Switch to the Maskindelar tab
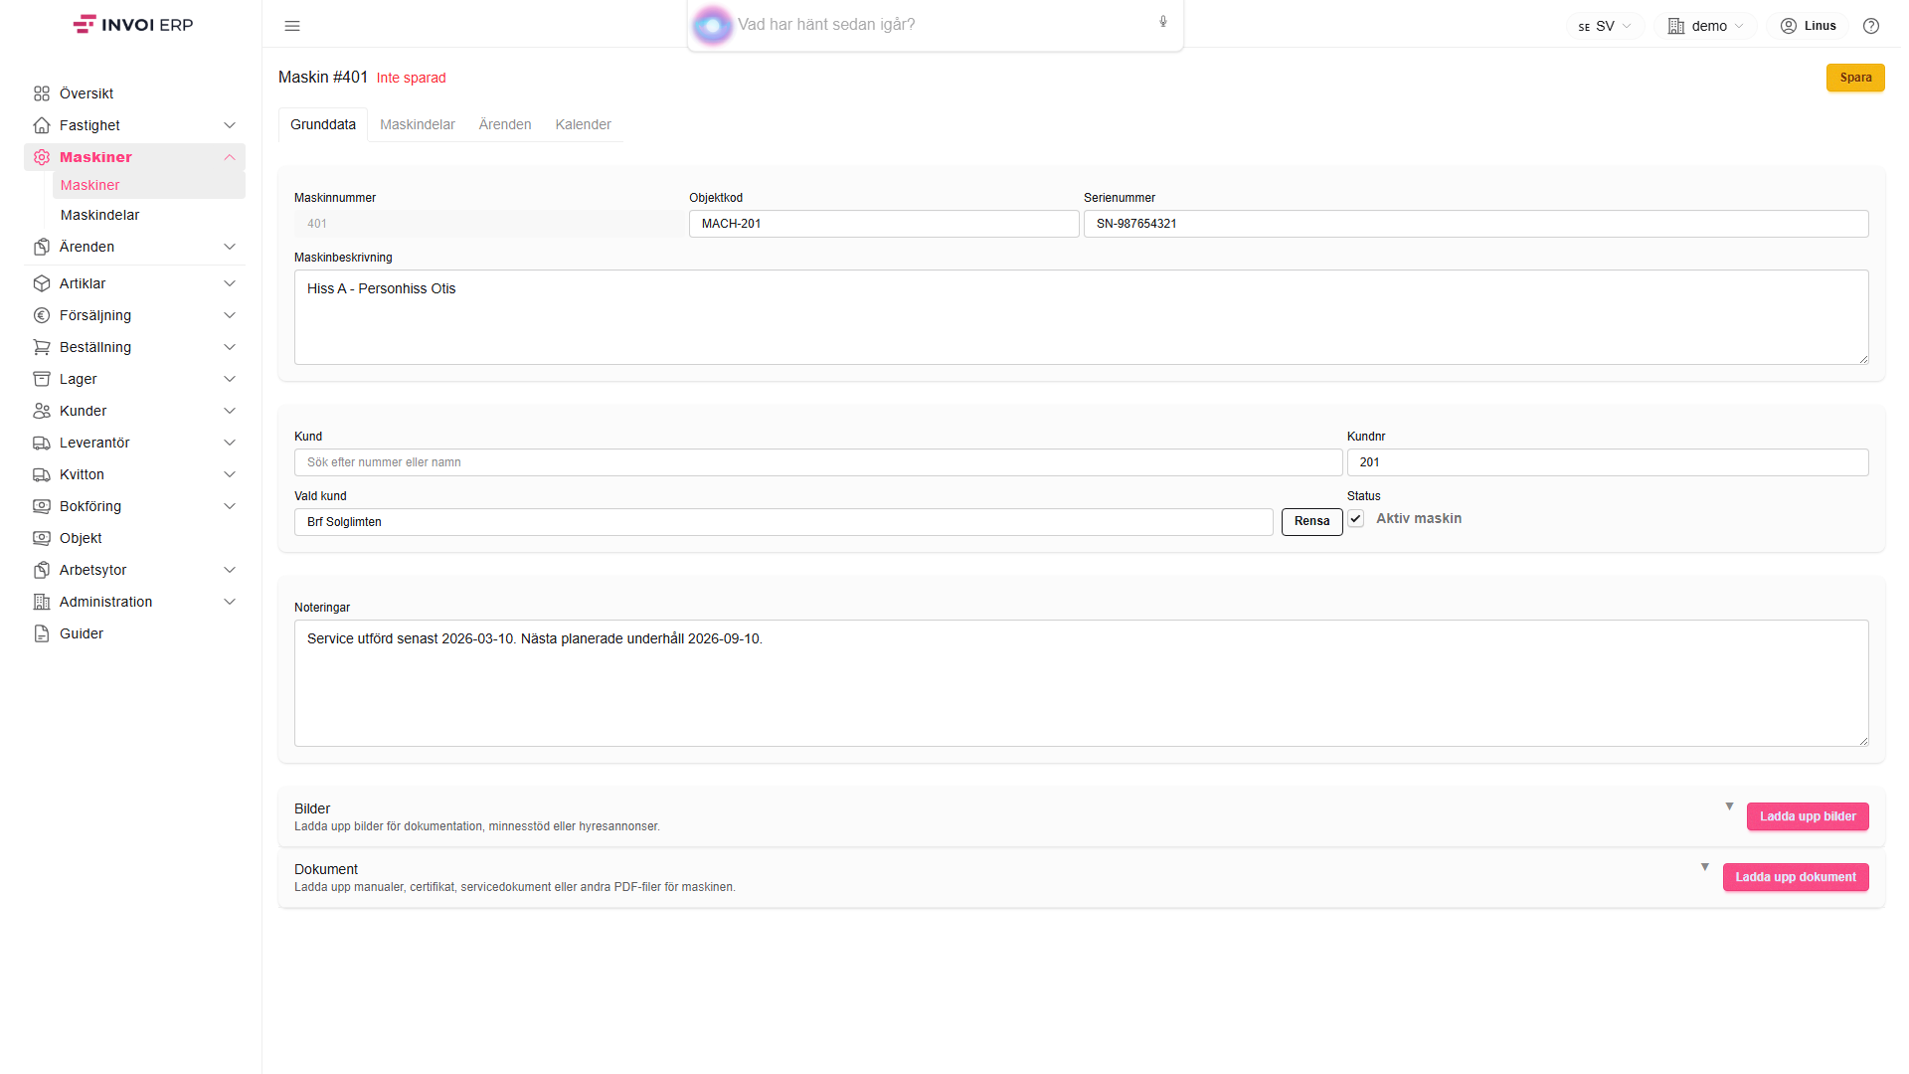The height and width of the screenshot is (1074, 1909). click(418, 124)
